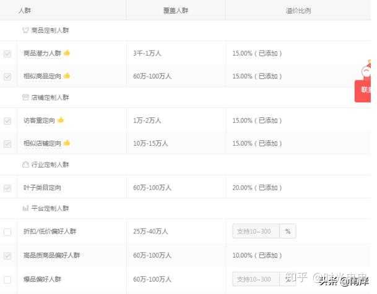Screen dimensions: 377x294
Task: Click the 溢价比例 column header
Action: point(298,10)
